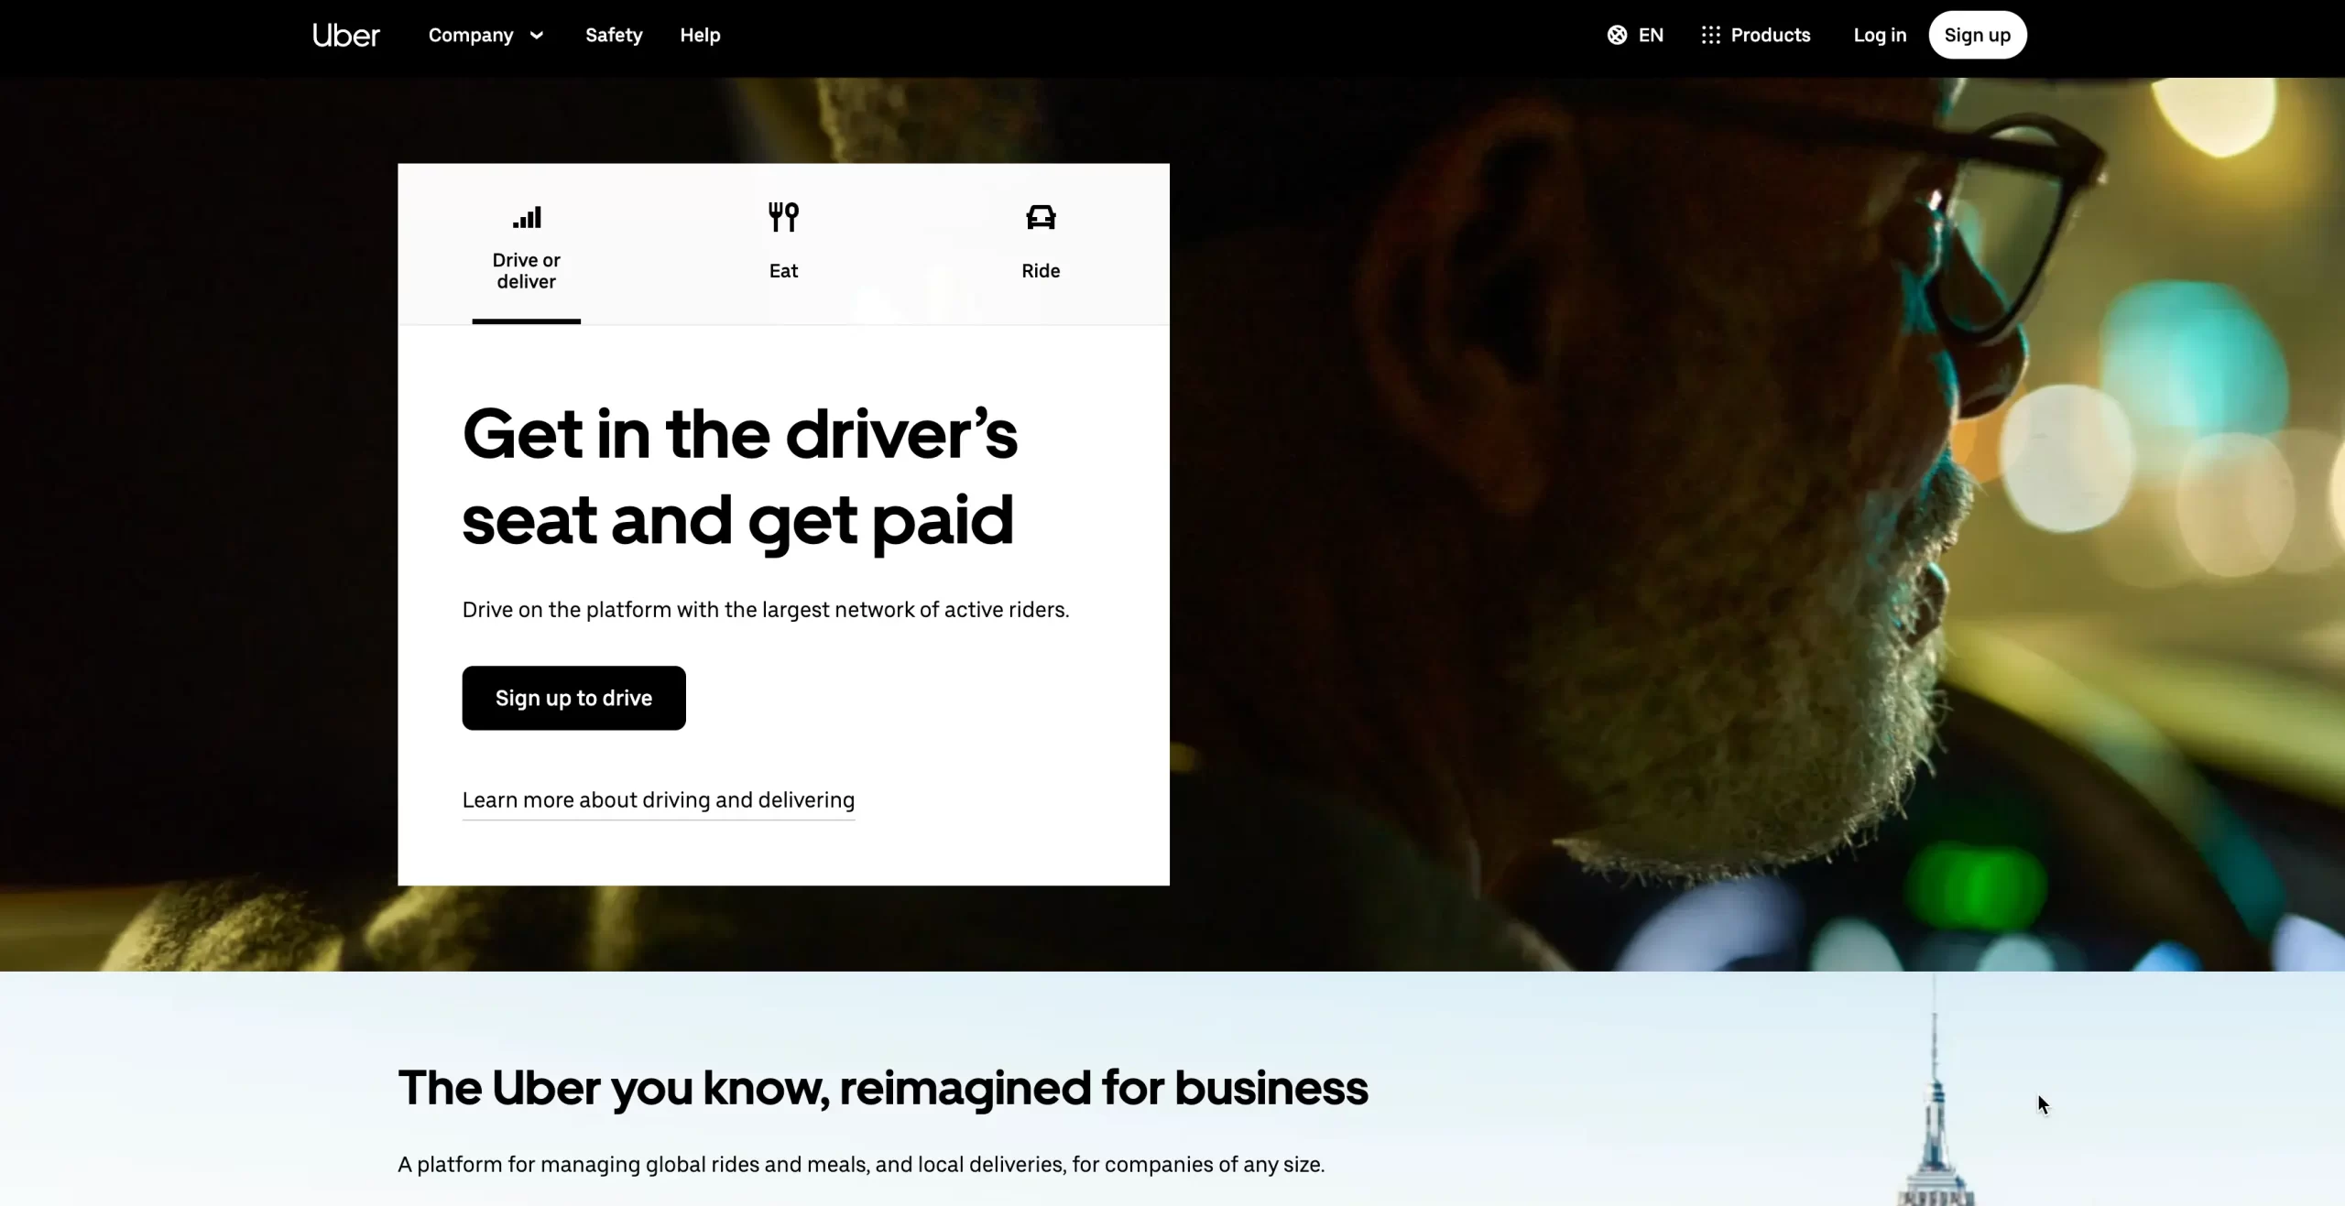The height and width of the screenshot is (1206, 2345).
Task: Click the white Sign up button
Action: coord(1978,35)
